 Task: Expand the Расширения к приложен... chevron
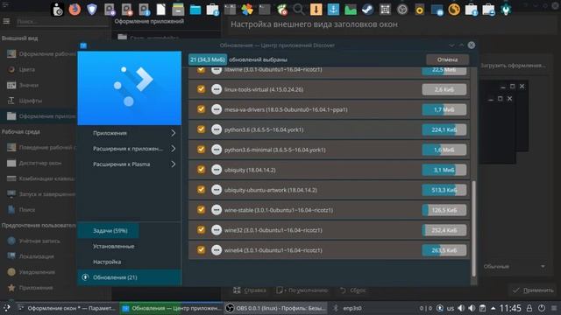click(174, 149)
